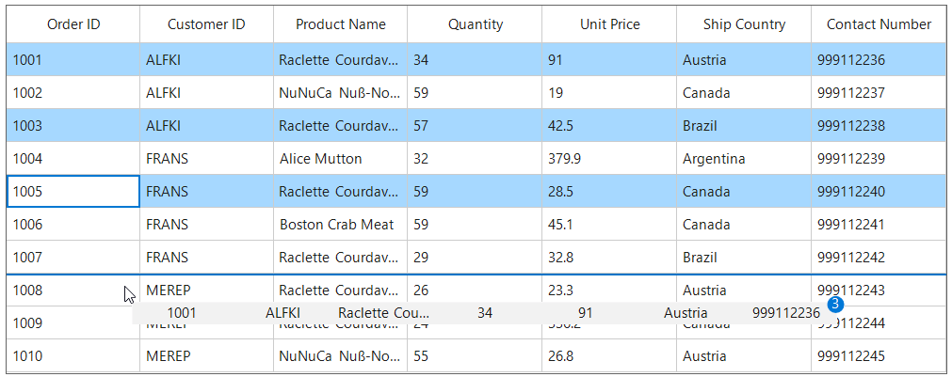Click Order ID 1001 in the first row

(x=73, y=60)
